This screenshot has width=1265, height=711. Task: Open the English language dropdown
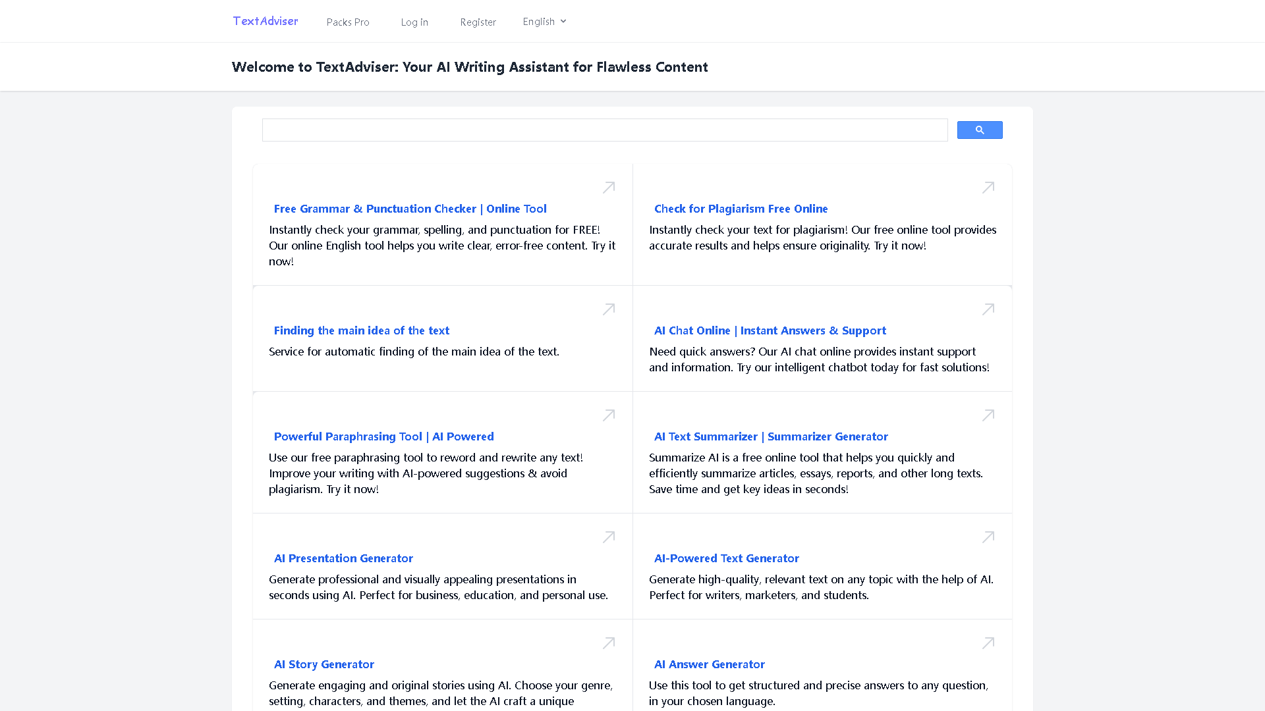pyautogui.click(x=544, y=21)
